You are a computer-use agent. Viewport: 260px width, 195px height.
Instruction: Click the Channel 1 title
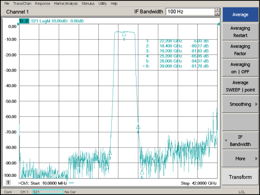click(17, 12)
